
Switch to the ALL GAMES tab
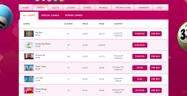pyautogui.click(x=29, y=15)
